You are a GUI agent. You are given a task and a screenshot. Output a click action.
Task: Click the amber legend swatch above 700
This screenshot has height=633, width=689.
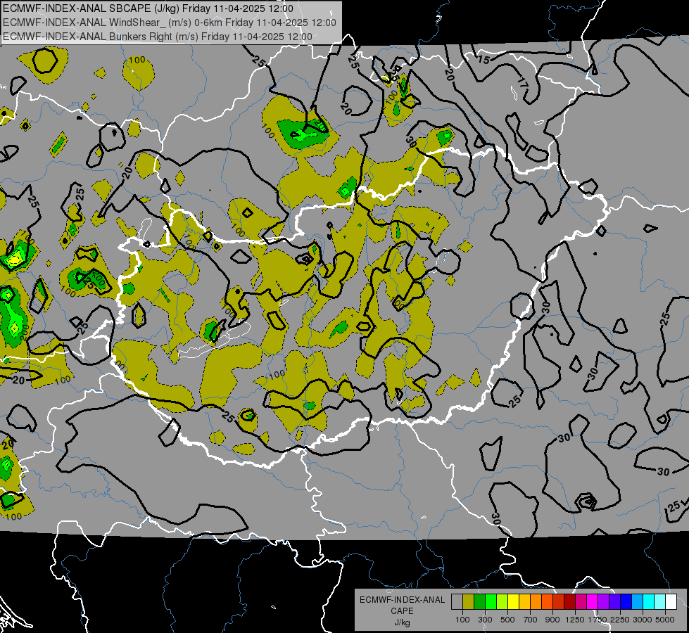(524, 602)
